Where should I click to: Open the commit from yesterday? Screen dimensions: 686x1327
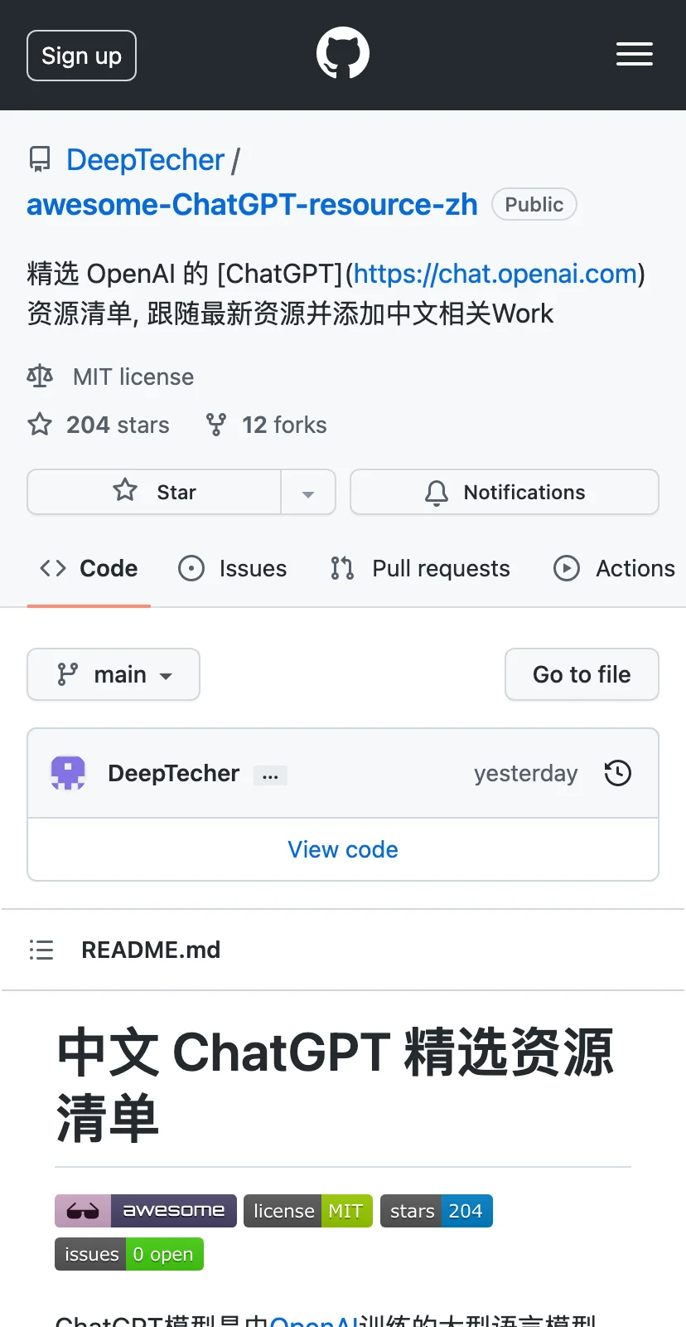coord(525,773)
